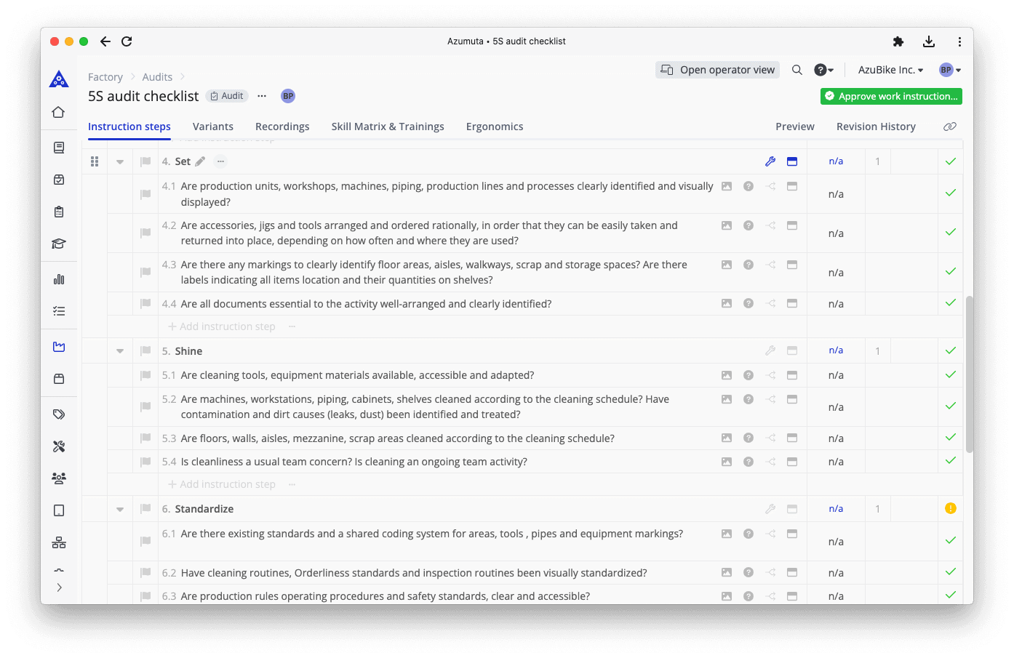Click the Approve work instruction button
Screen dimensions: 1014x658
click(890, 96)
